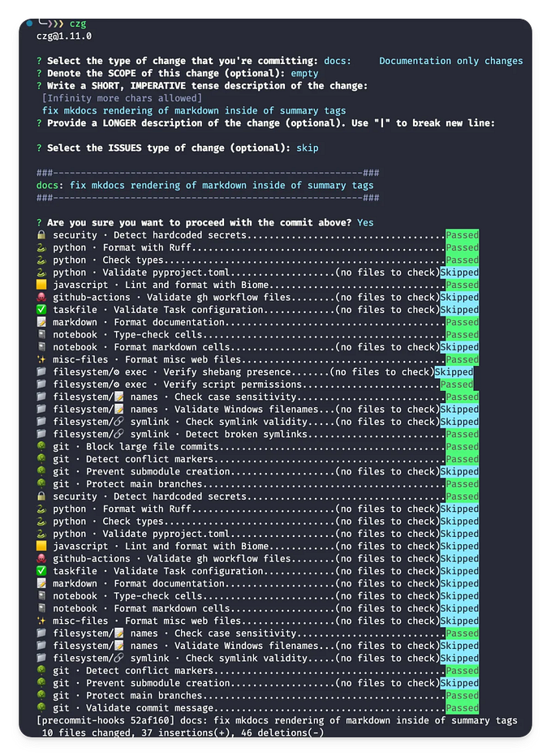Click 'Detect broken symlinks' hook text
Screen dimensions: 551x756
pyautogui.click(x=247, y=434)
